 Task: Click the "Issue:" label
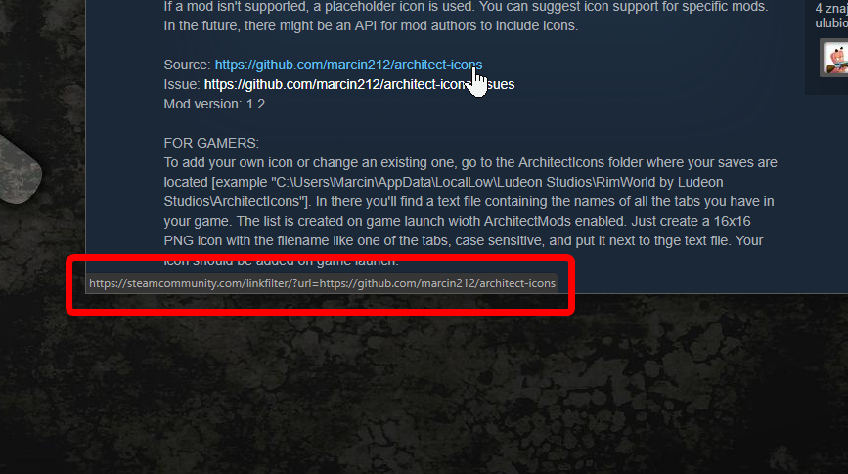tap(182, 84)
